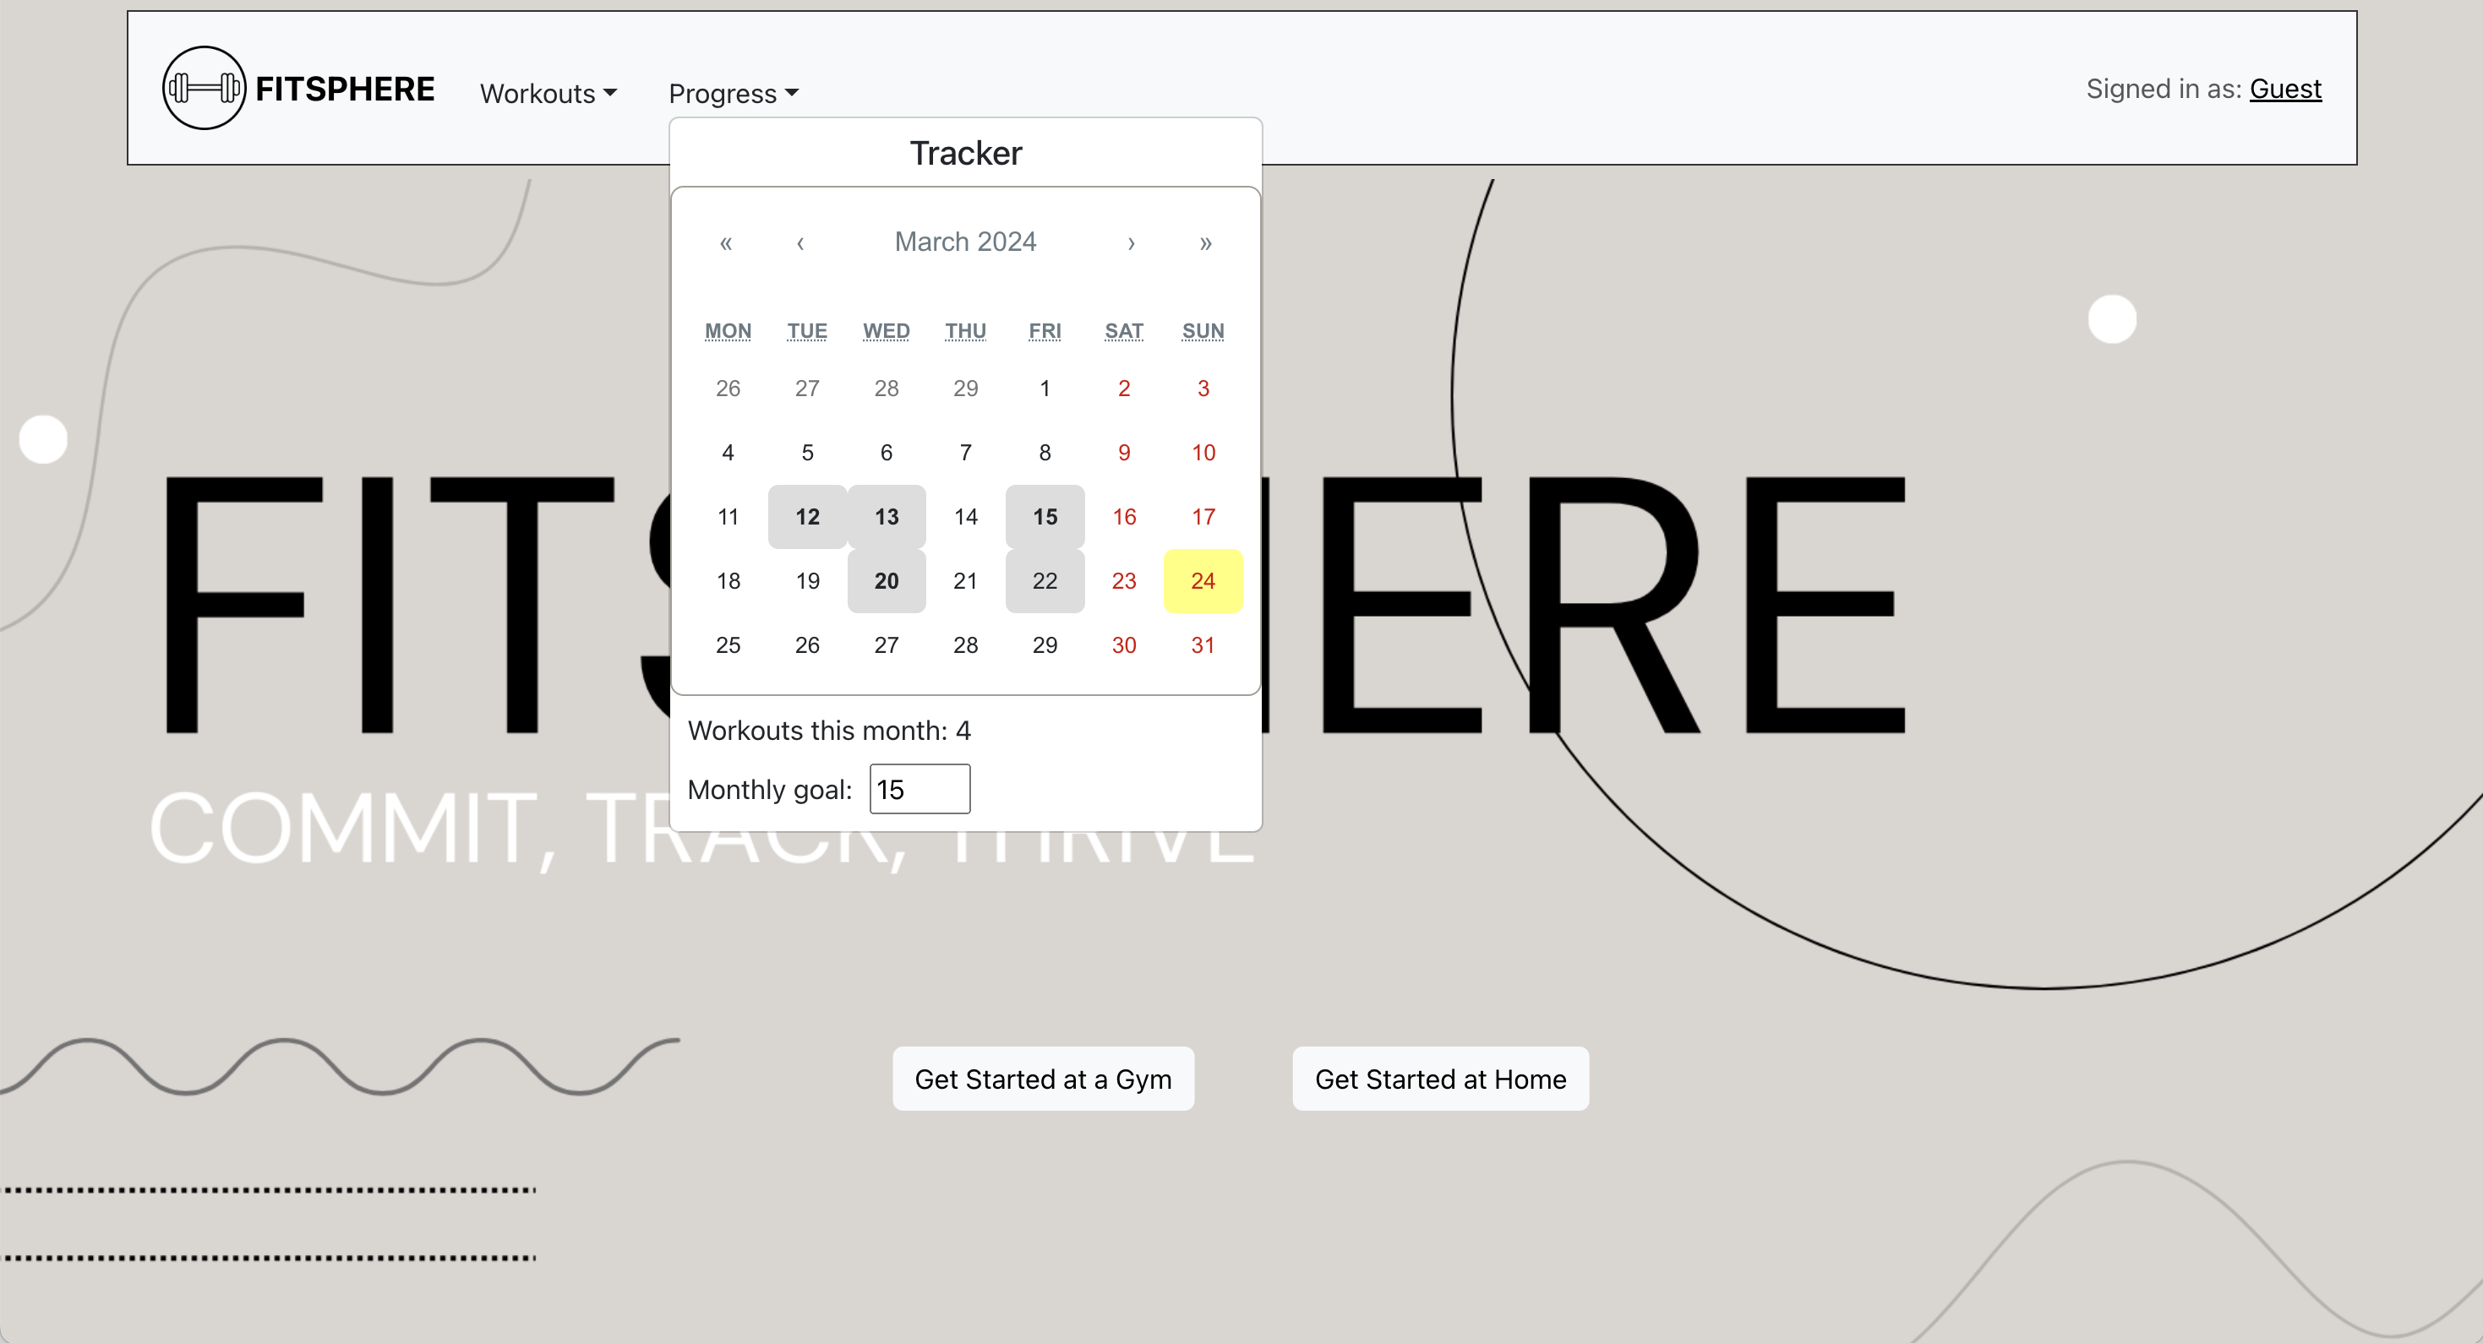This screenshot has width=2483, height=1343.
Task: Toggle workout on March 22
Action: click(1044, 581)
